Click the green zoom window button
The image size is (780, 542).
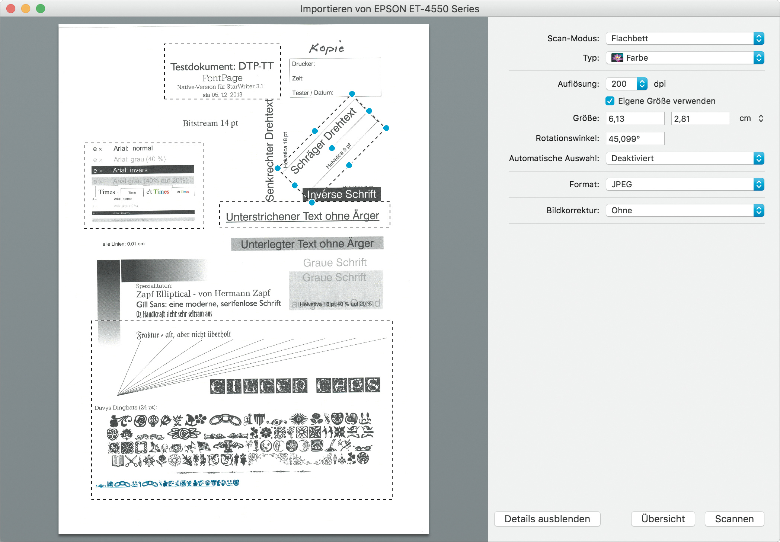(41, 9)
